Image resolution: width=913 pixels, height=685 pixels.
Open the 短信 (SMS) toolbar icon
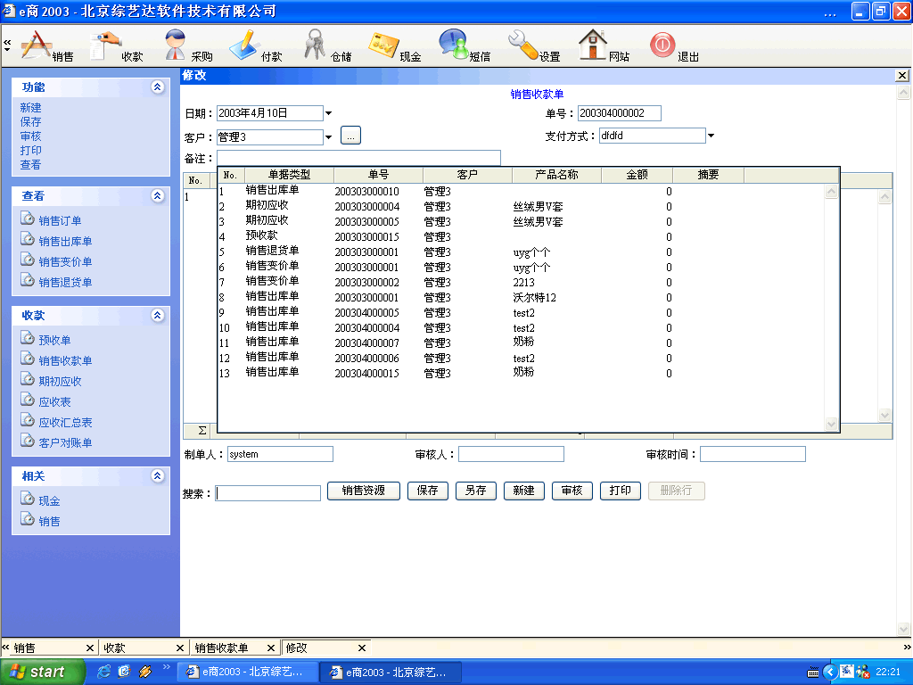click(456, 45)
